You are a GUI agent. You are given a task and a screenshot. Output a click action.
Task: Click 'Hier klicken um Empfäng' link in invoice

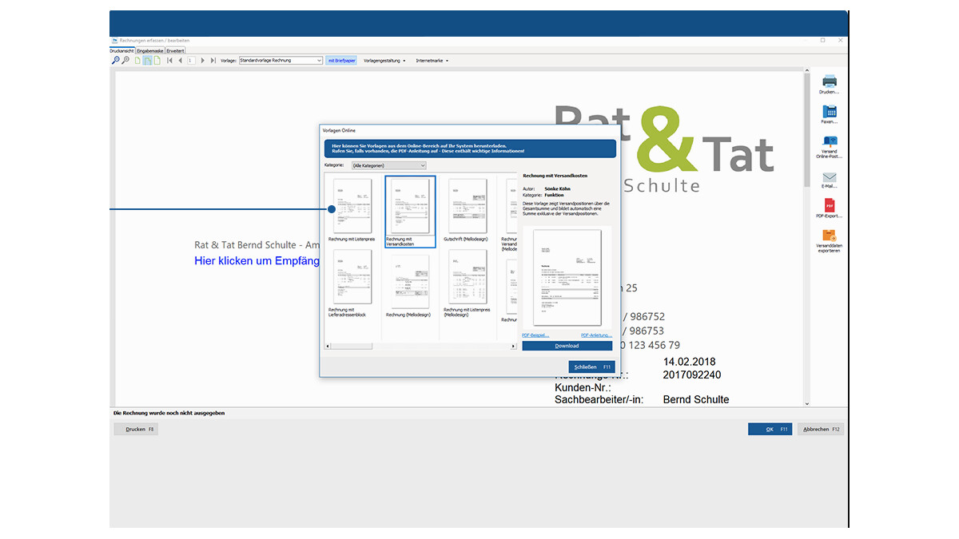pyautogui.click(x=257, y=261)
